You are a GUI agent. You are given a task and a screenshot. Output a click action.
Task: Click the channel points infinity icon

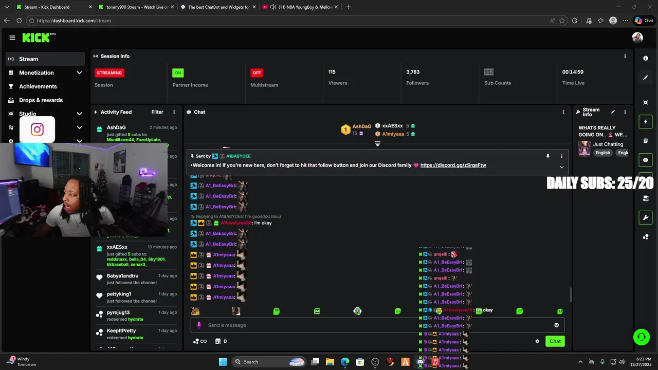pos(200,341)
